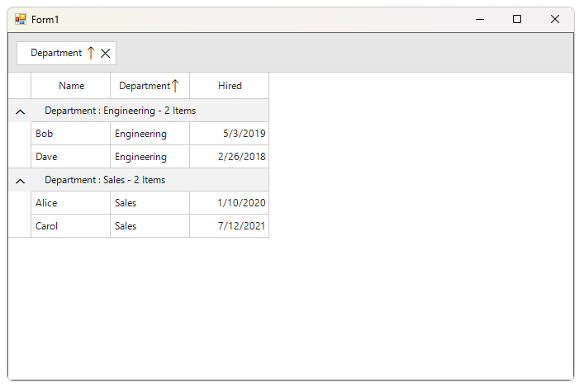Collapse the Sales group chevron
The image size is (579, 383).
tap(21, 181)
